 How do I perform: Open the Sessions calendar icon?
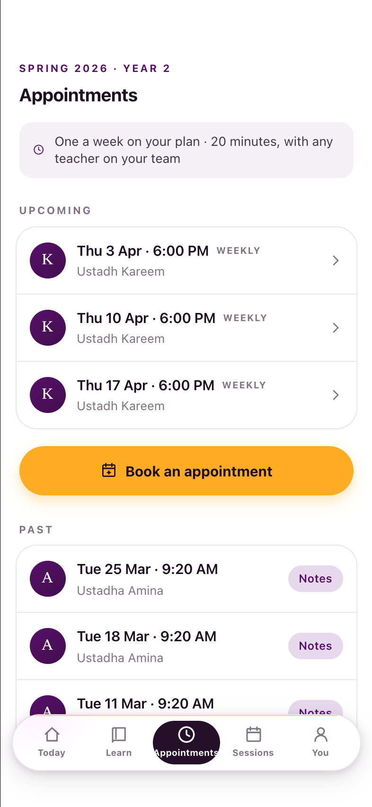coord(254,735)
